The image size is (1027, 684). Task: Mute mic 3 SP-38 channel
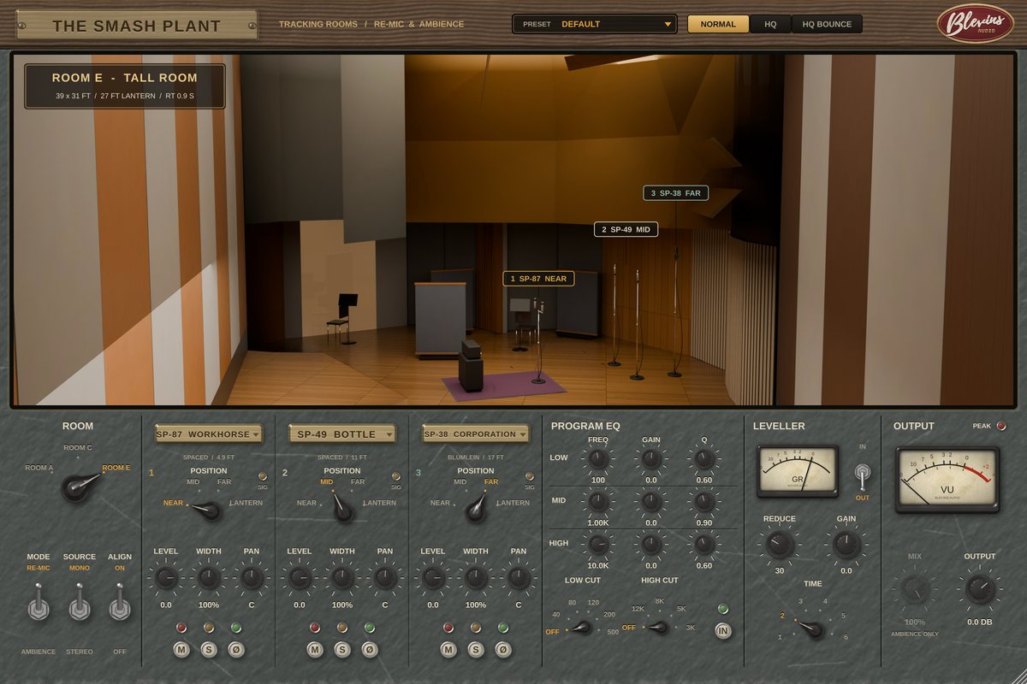(448, 650)
